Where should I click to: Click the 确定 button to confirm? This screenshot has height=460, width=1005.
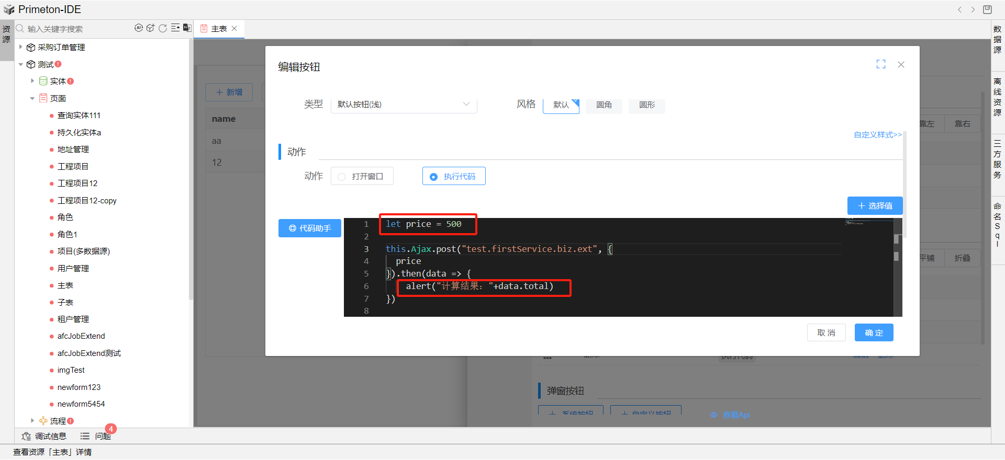874,333
